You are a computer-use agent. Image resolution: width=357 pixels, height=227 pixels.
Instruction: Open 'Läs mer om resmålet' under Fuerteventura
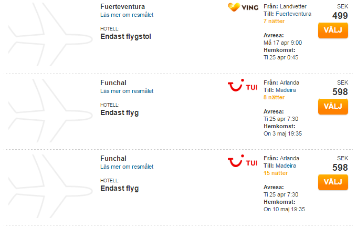127,15
